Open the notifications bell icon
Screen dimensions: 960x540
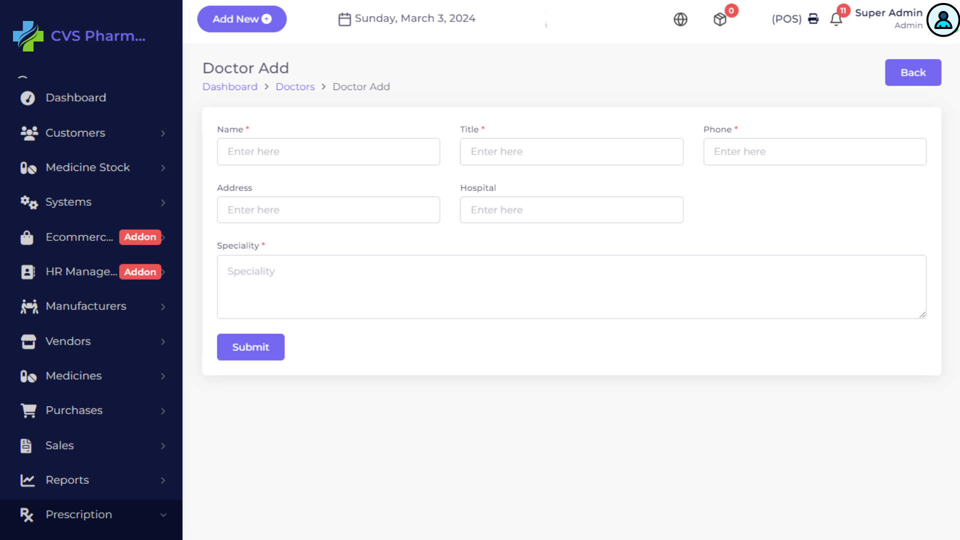coord(836,19)
